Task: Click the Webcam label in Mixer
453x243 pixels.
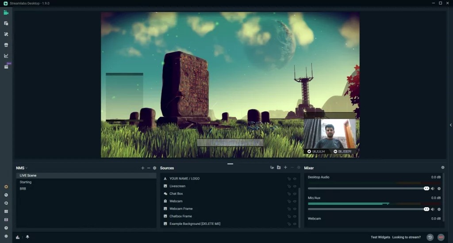Action: coord(315,219)
